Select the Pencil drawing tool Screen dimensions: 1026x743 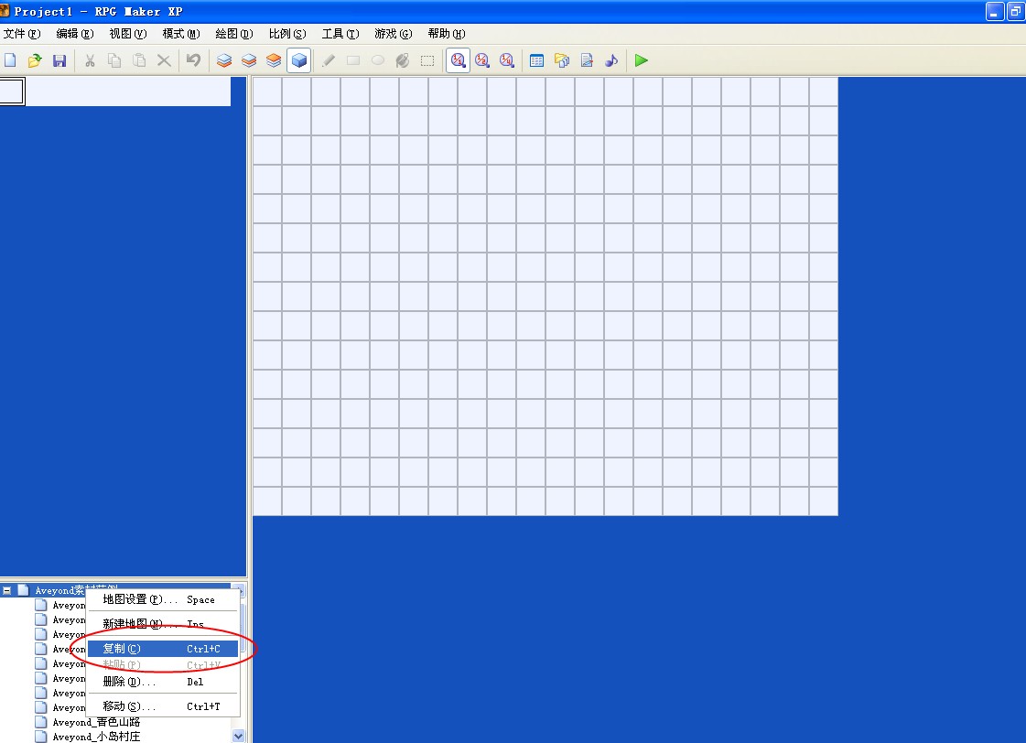(329, 60)
